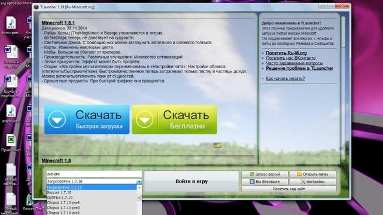Select 'ForgeOptiFine 1.7.10' in the dropdown list

[92, 188]
